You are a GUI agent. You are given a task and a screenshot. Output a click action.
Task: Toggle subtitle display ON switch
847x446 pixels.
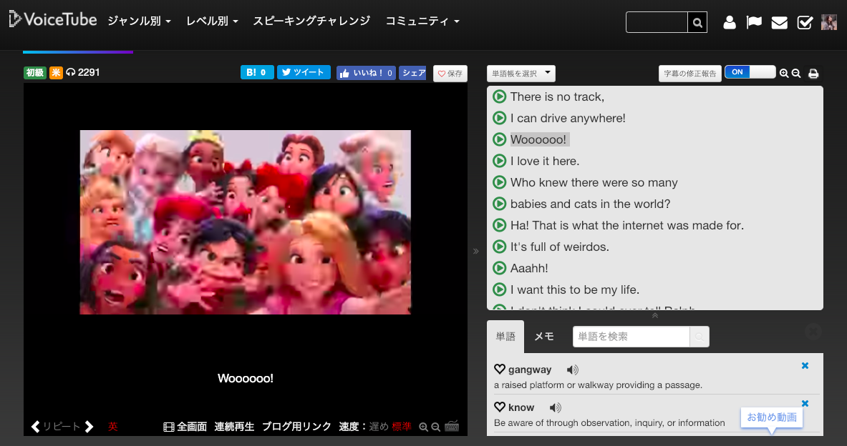coord(750,72)
